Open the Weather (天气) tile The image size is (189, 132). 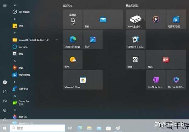point(73,60)
